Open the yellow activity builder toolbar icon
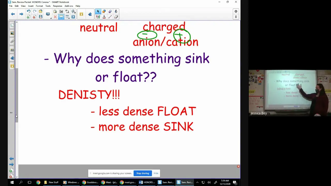This screenshot has width=331, height=186. pos(81,14)
